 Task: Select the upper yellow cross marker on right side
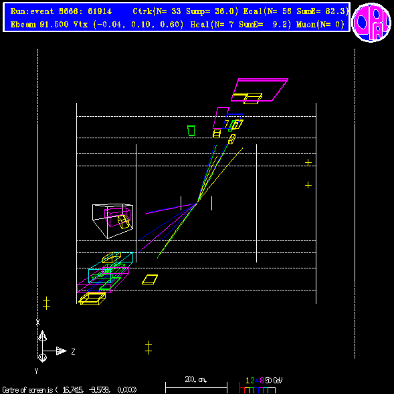tap(308, 162)
